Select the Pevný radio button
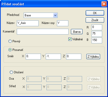 [10, 41]
